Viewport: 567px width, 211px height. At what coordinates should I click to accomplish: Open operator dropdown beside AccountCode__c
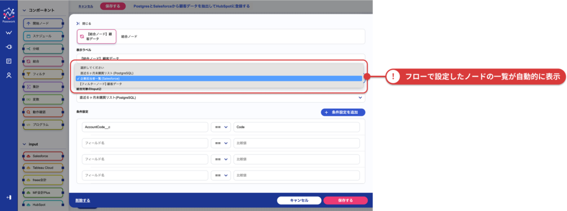click(220, 128)
